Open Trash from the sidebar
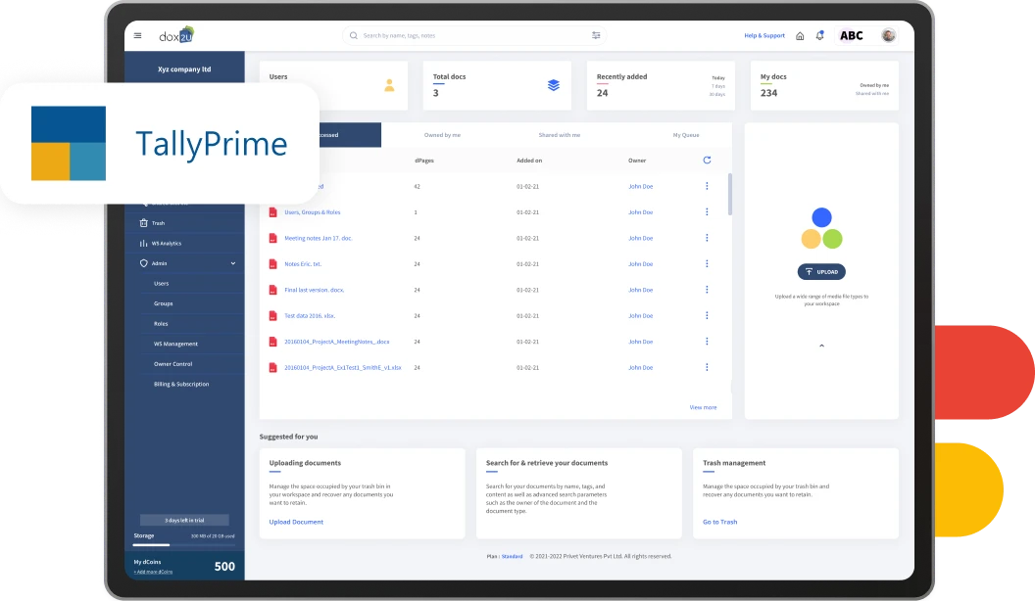Viewport: 1035px width, 601px height. 158,223
